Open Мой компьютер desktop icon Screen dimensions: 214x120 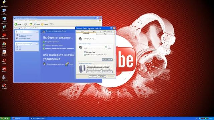[x=4, y=11]
